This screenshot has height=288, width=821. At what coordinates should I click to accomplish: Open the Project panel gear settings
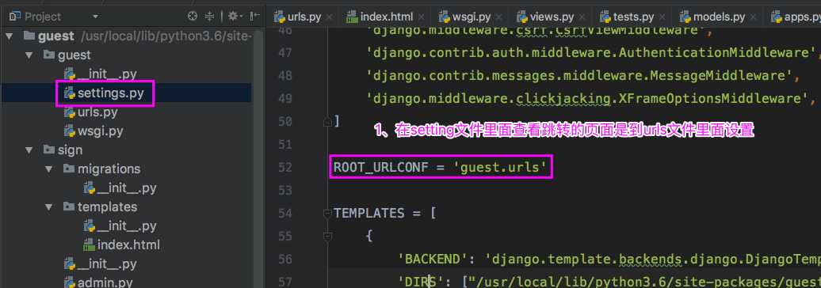tap(234, 16)
